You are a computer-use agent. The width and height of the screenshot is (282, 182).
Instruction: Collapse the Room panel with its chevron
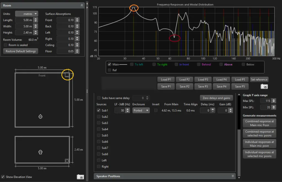[82, 5]
